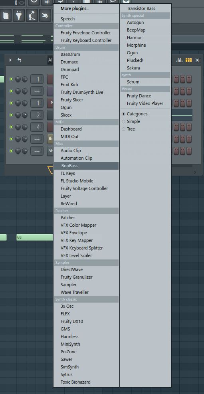Click the plug icon in the toolbar
This screenshot has width=204, height=394.
(x=19, y=15)
